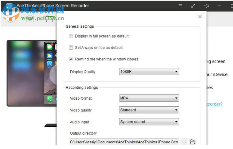
Task: Uncheck Remind me when the window closes
Action: pos(71,59)
